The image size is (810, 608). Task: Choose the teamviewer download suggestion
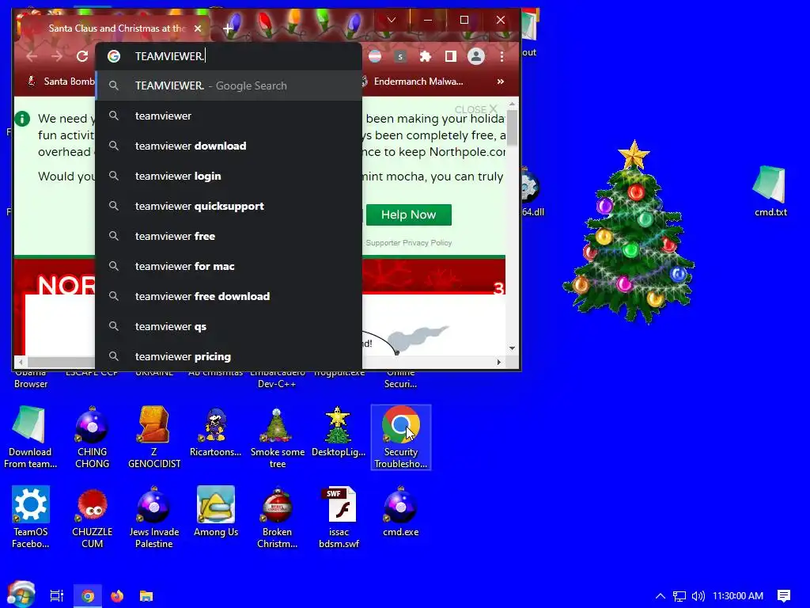(x=229, y=146)
